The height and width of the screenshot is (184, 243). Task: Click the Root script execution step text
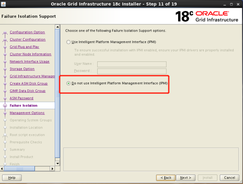coord(27,135)
